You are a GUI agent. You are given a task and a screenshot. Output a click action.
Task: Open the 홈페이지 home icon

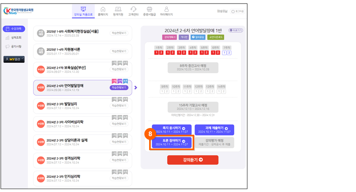[103, 9]
